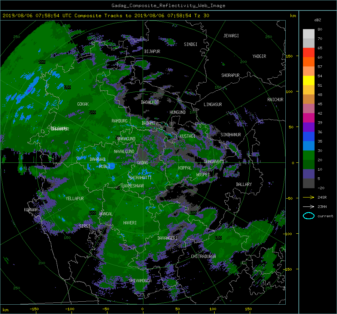Click the YELLAPUR city label

75,199
